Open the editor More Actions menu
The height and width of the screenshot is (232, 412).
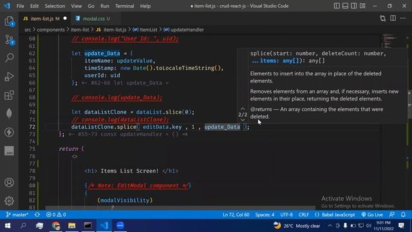point(403,19)
